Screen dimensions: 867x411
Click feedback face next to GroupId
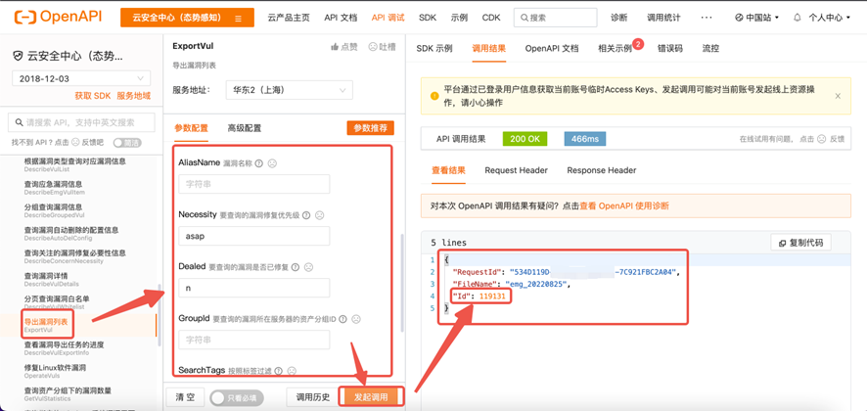coord(356,319)
